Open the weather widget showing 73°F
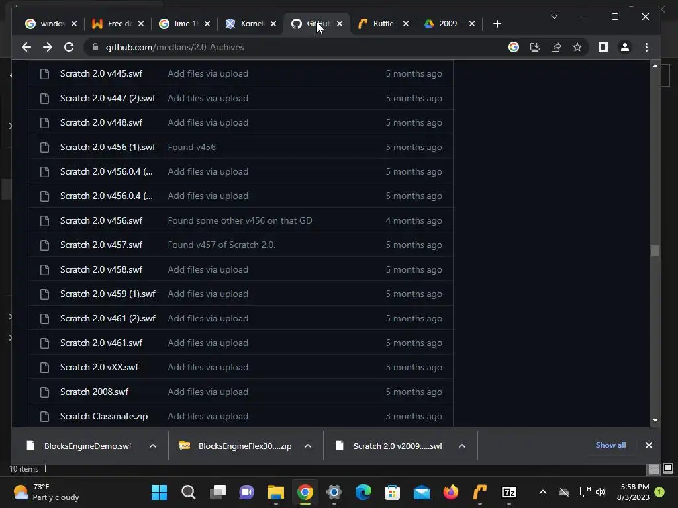 coord(46,492)
